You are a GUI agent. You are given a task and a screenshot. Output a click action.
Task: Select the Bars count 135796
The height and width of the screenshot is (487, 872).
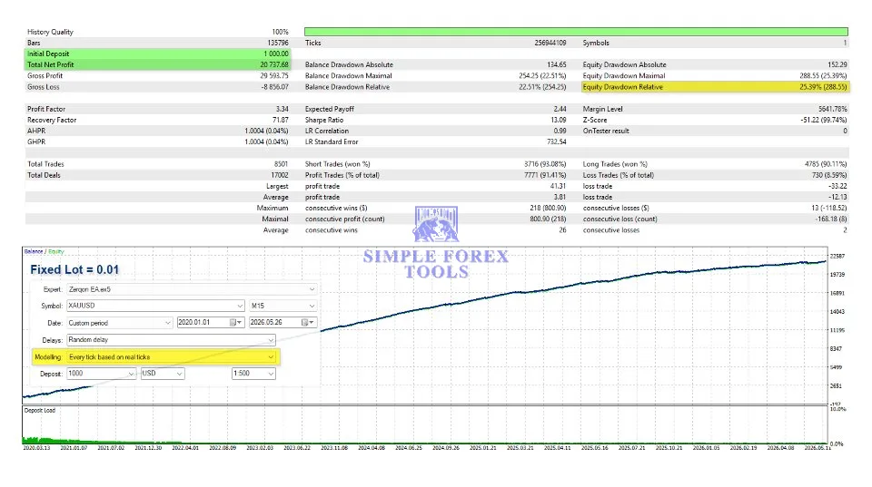[278, 43]
